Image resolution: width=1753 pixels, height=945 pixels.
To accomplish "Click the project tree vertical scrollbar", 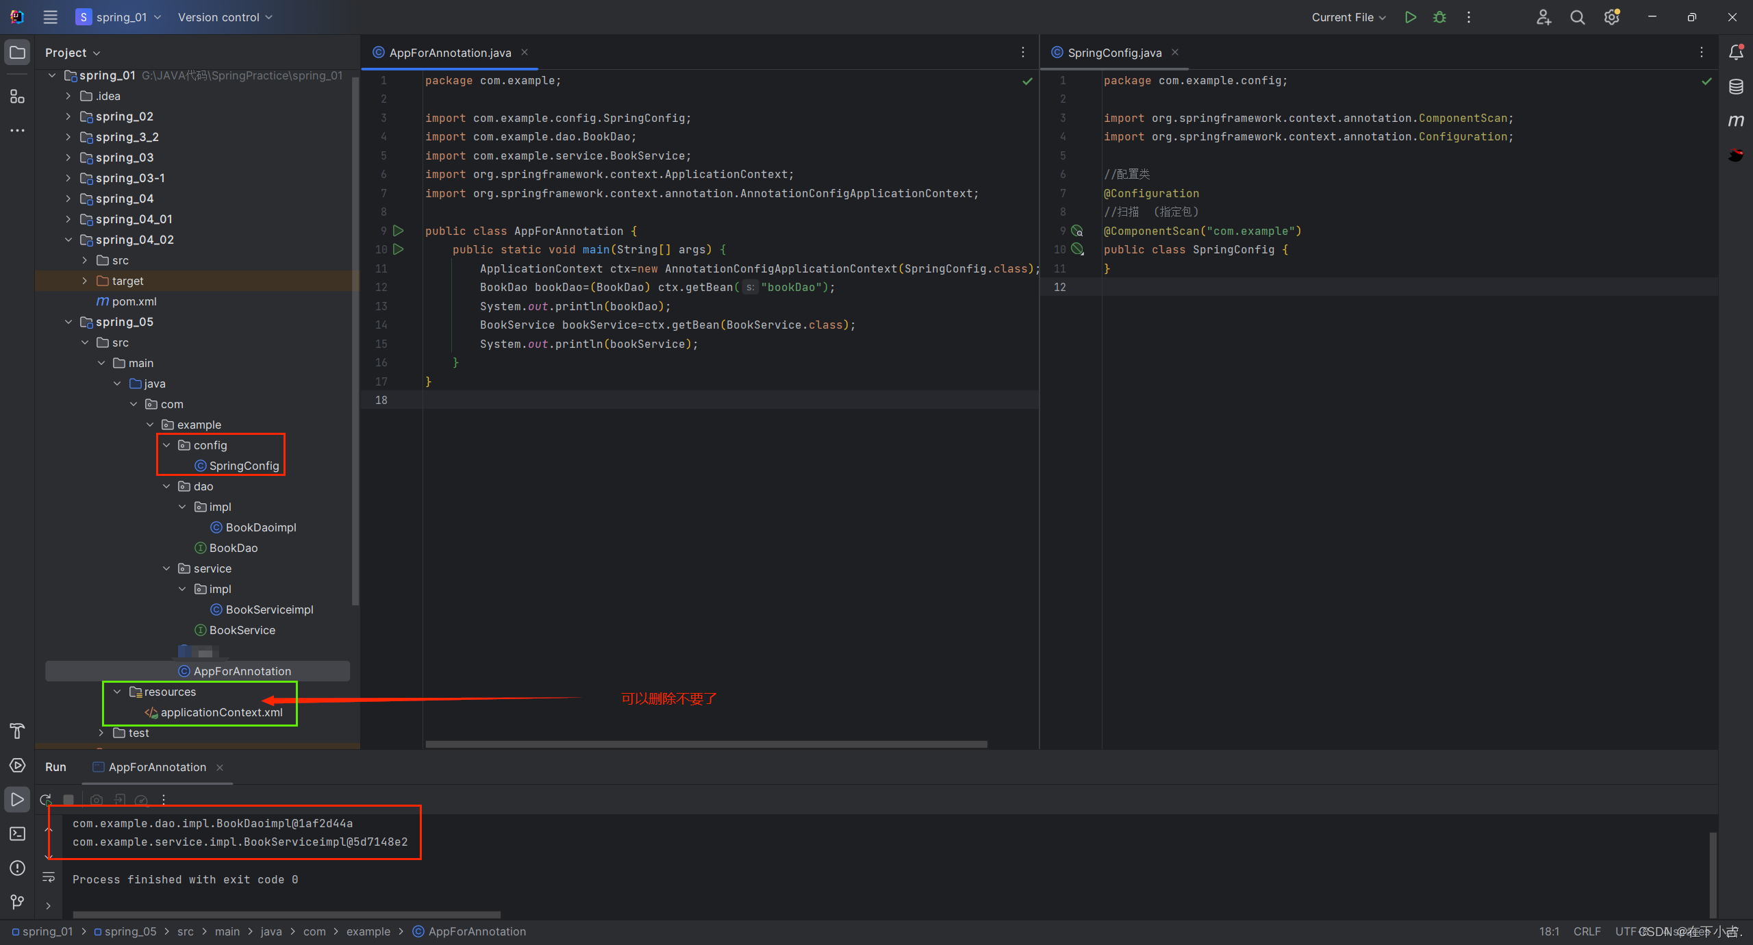I will pyautogui.click(x=355, y=341).
